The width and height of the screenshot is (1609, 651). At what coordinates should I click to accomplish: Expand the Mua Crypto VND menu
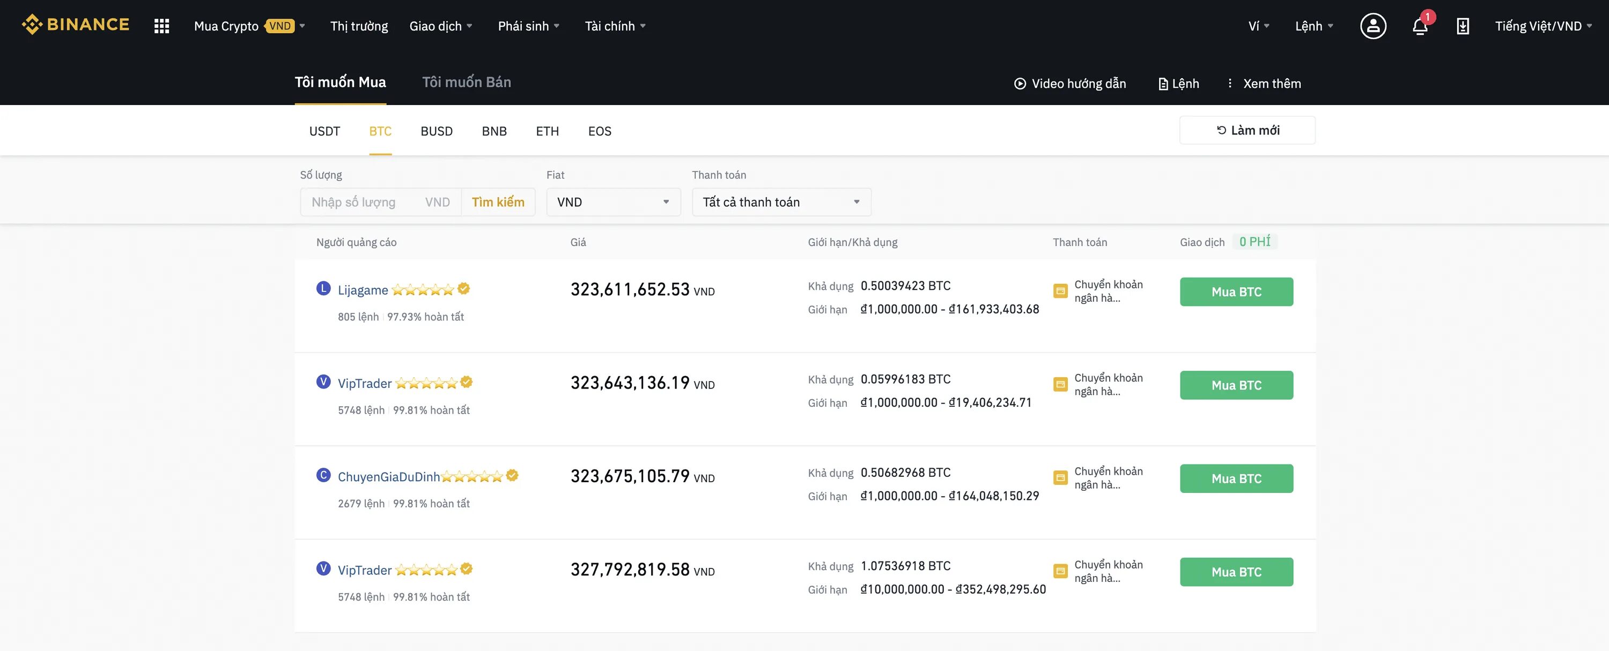(249, 26)
